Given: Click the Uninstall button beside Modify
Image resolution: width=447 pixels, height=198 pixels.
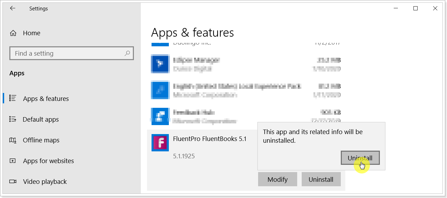Looking at the screenshot, I should [321, 179].
